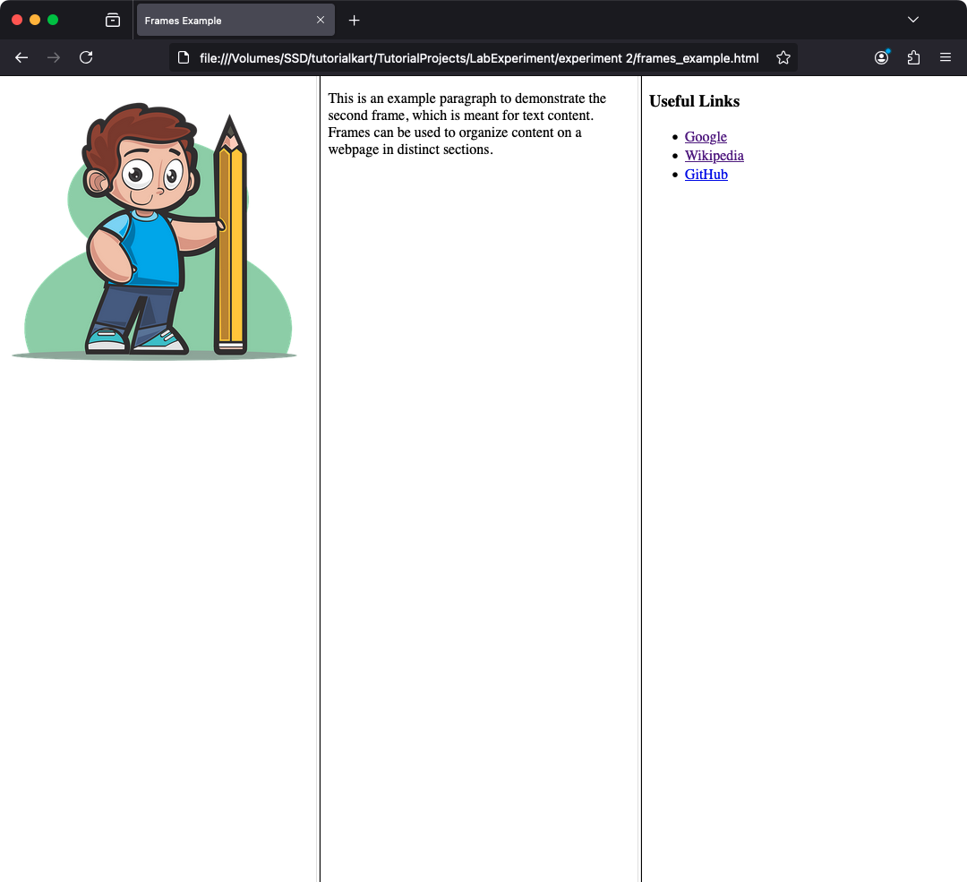967x882 pixels.
Task: Open the Firefox account profile icon
Action: click(881, 57)
